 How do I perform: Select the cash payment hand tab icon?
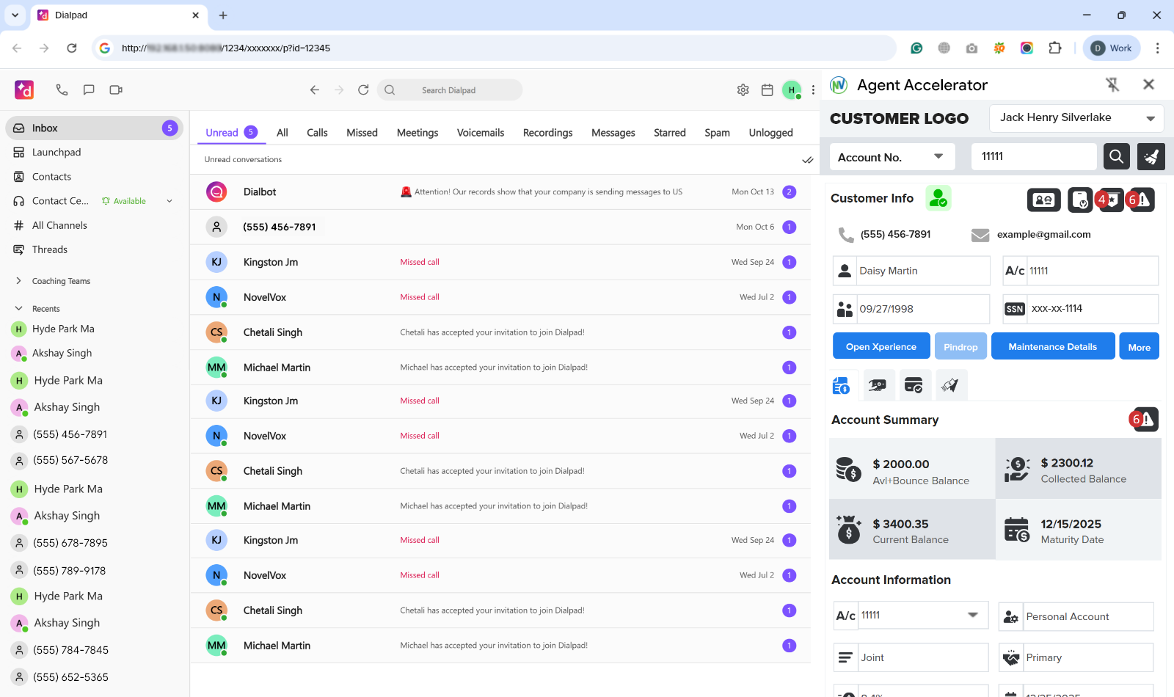click(878, 385)
